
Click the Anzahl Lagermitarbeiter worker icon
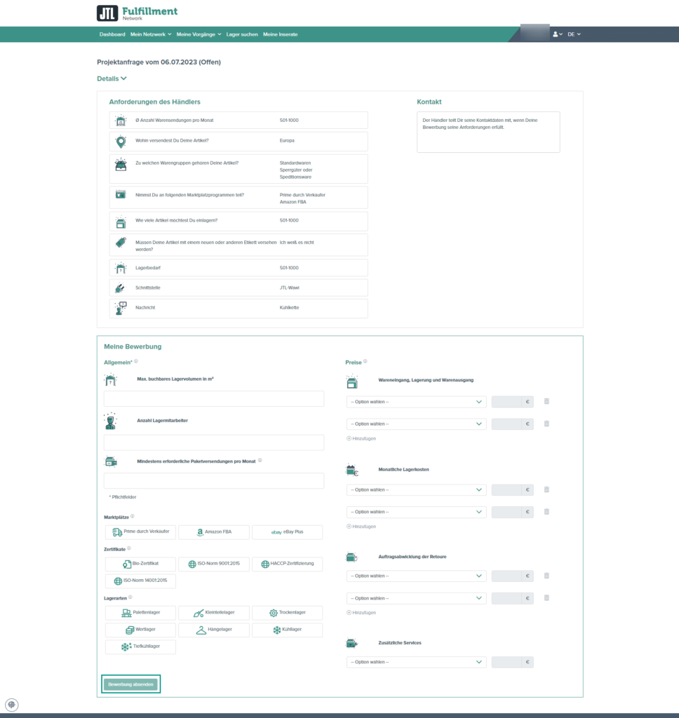tap(110, 423)
